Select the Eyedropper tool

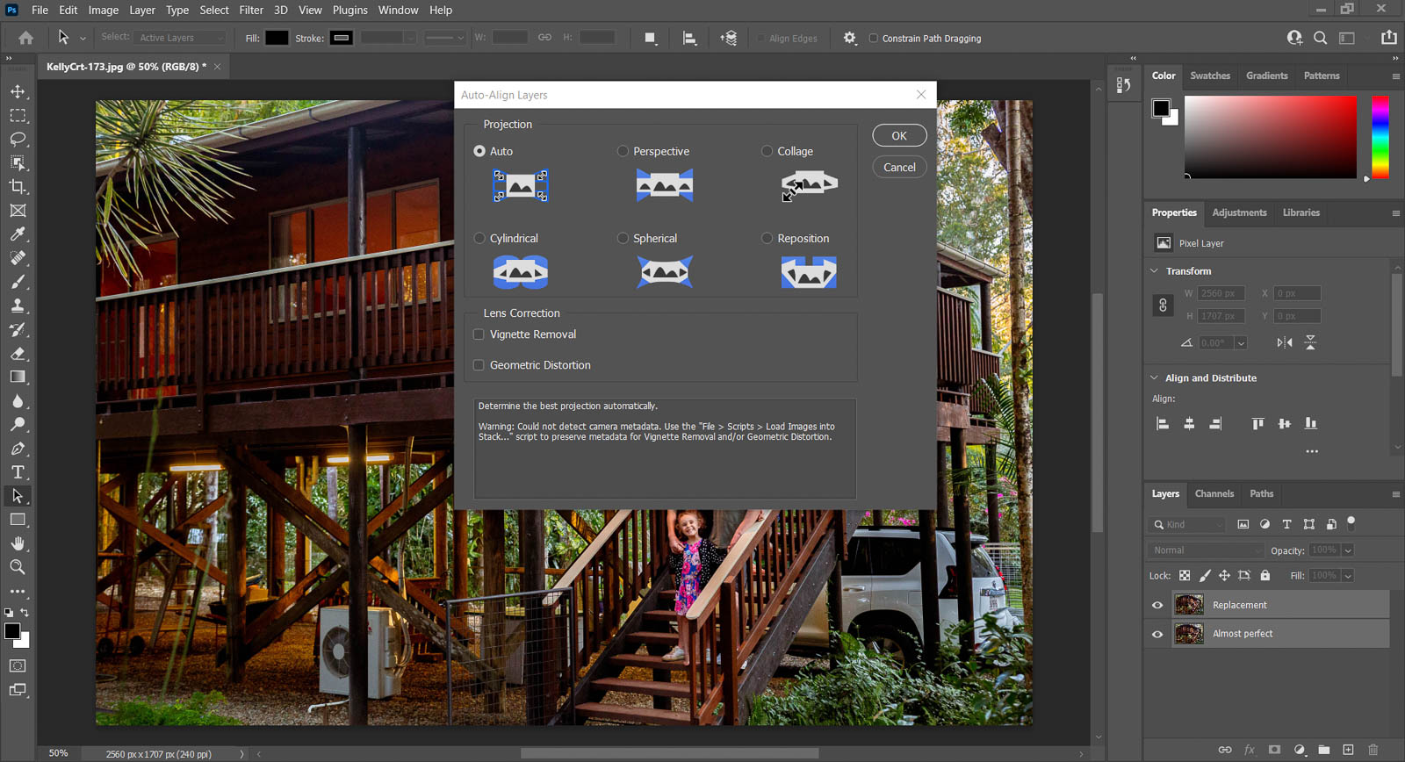[18, 234]
